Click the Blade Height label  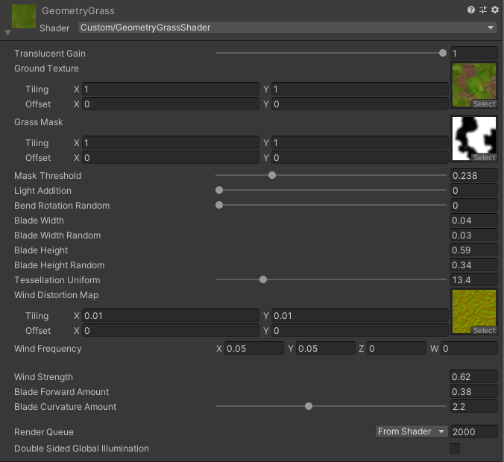click(x=41, y=250)
